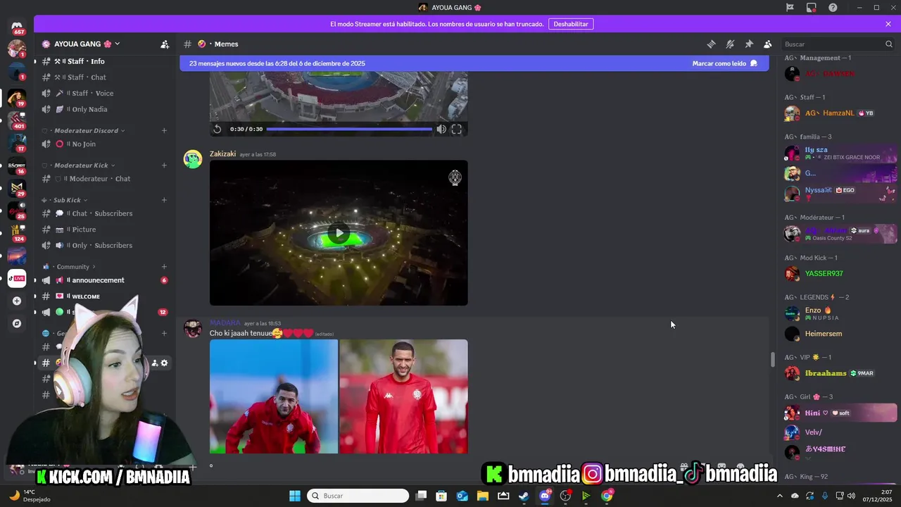Toggle the member list visibility
Viewport: 901px width, 507px height.
[768, 44]
